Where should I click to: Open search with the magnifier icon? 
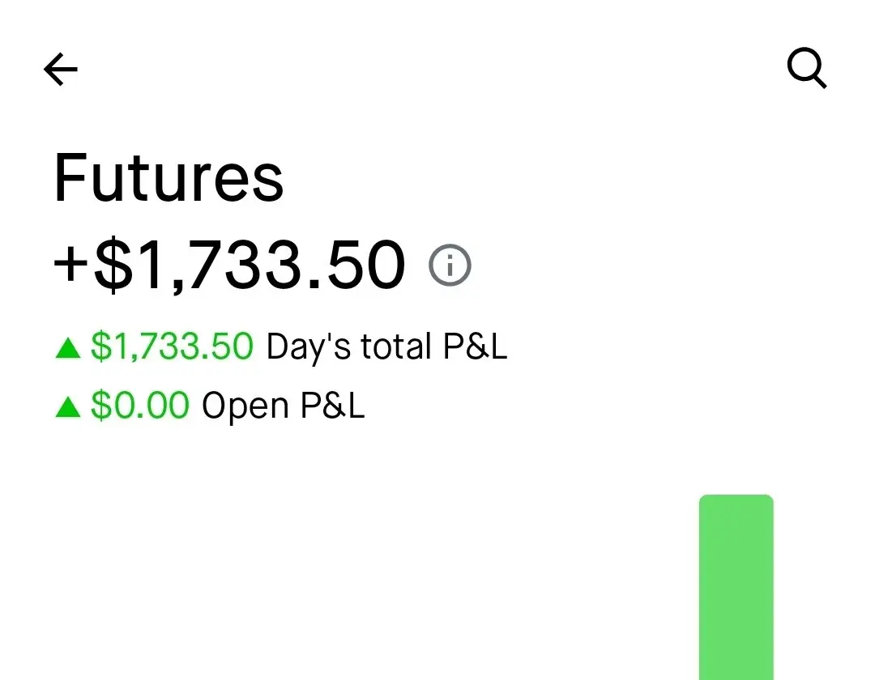(807, 68)
